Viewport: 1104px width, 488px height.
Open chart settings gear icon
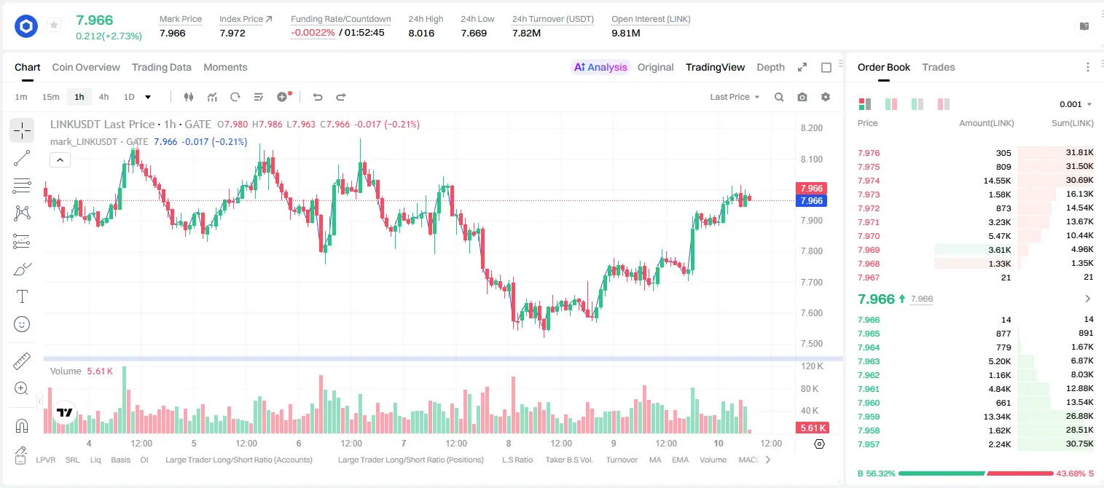point(826,97)
